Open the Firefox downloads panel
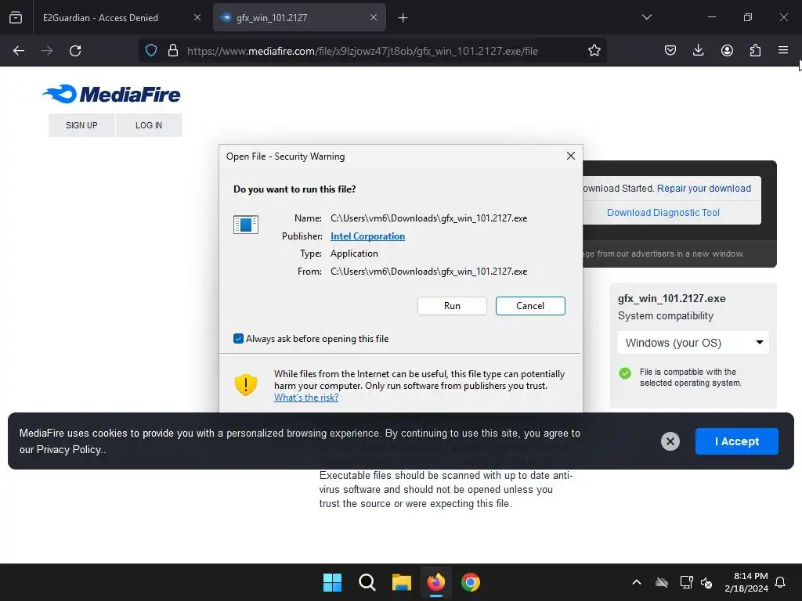The height and width of the screenshot is (601, 802). (698, 50)
